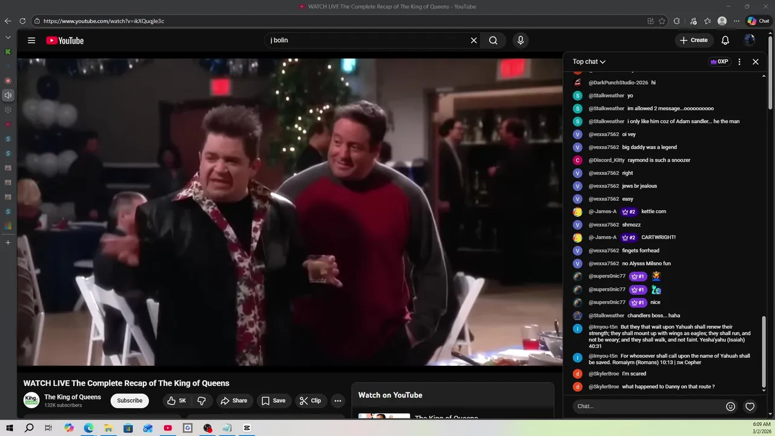Open the Copilot Chat button

pos(758,21)
